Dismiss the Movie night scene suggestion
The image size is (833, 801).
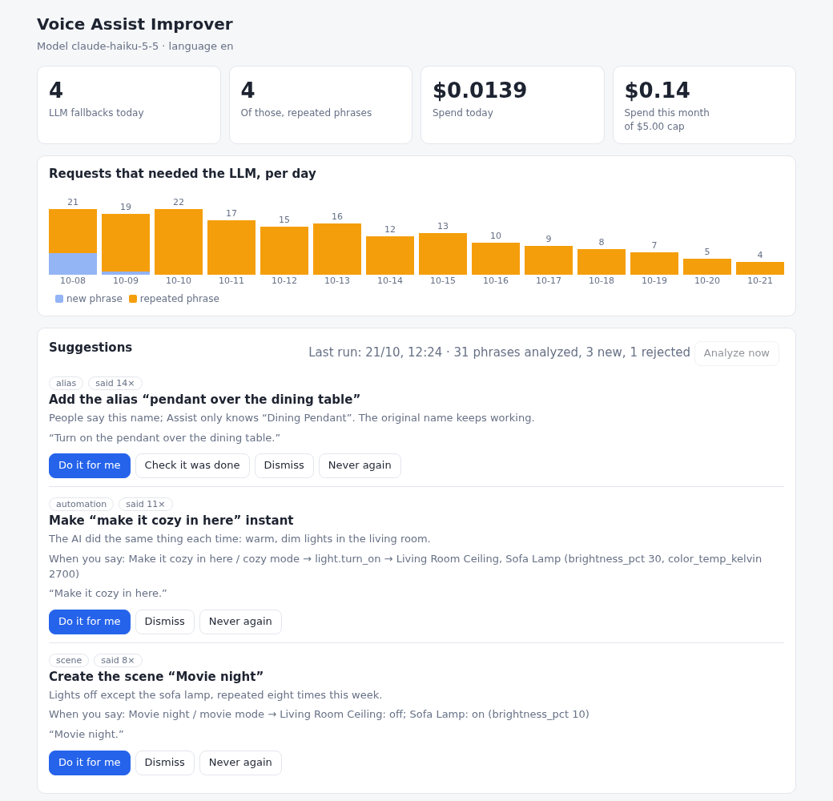click(165, 763)
